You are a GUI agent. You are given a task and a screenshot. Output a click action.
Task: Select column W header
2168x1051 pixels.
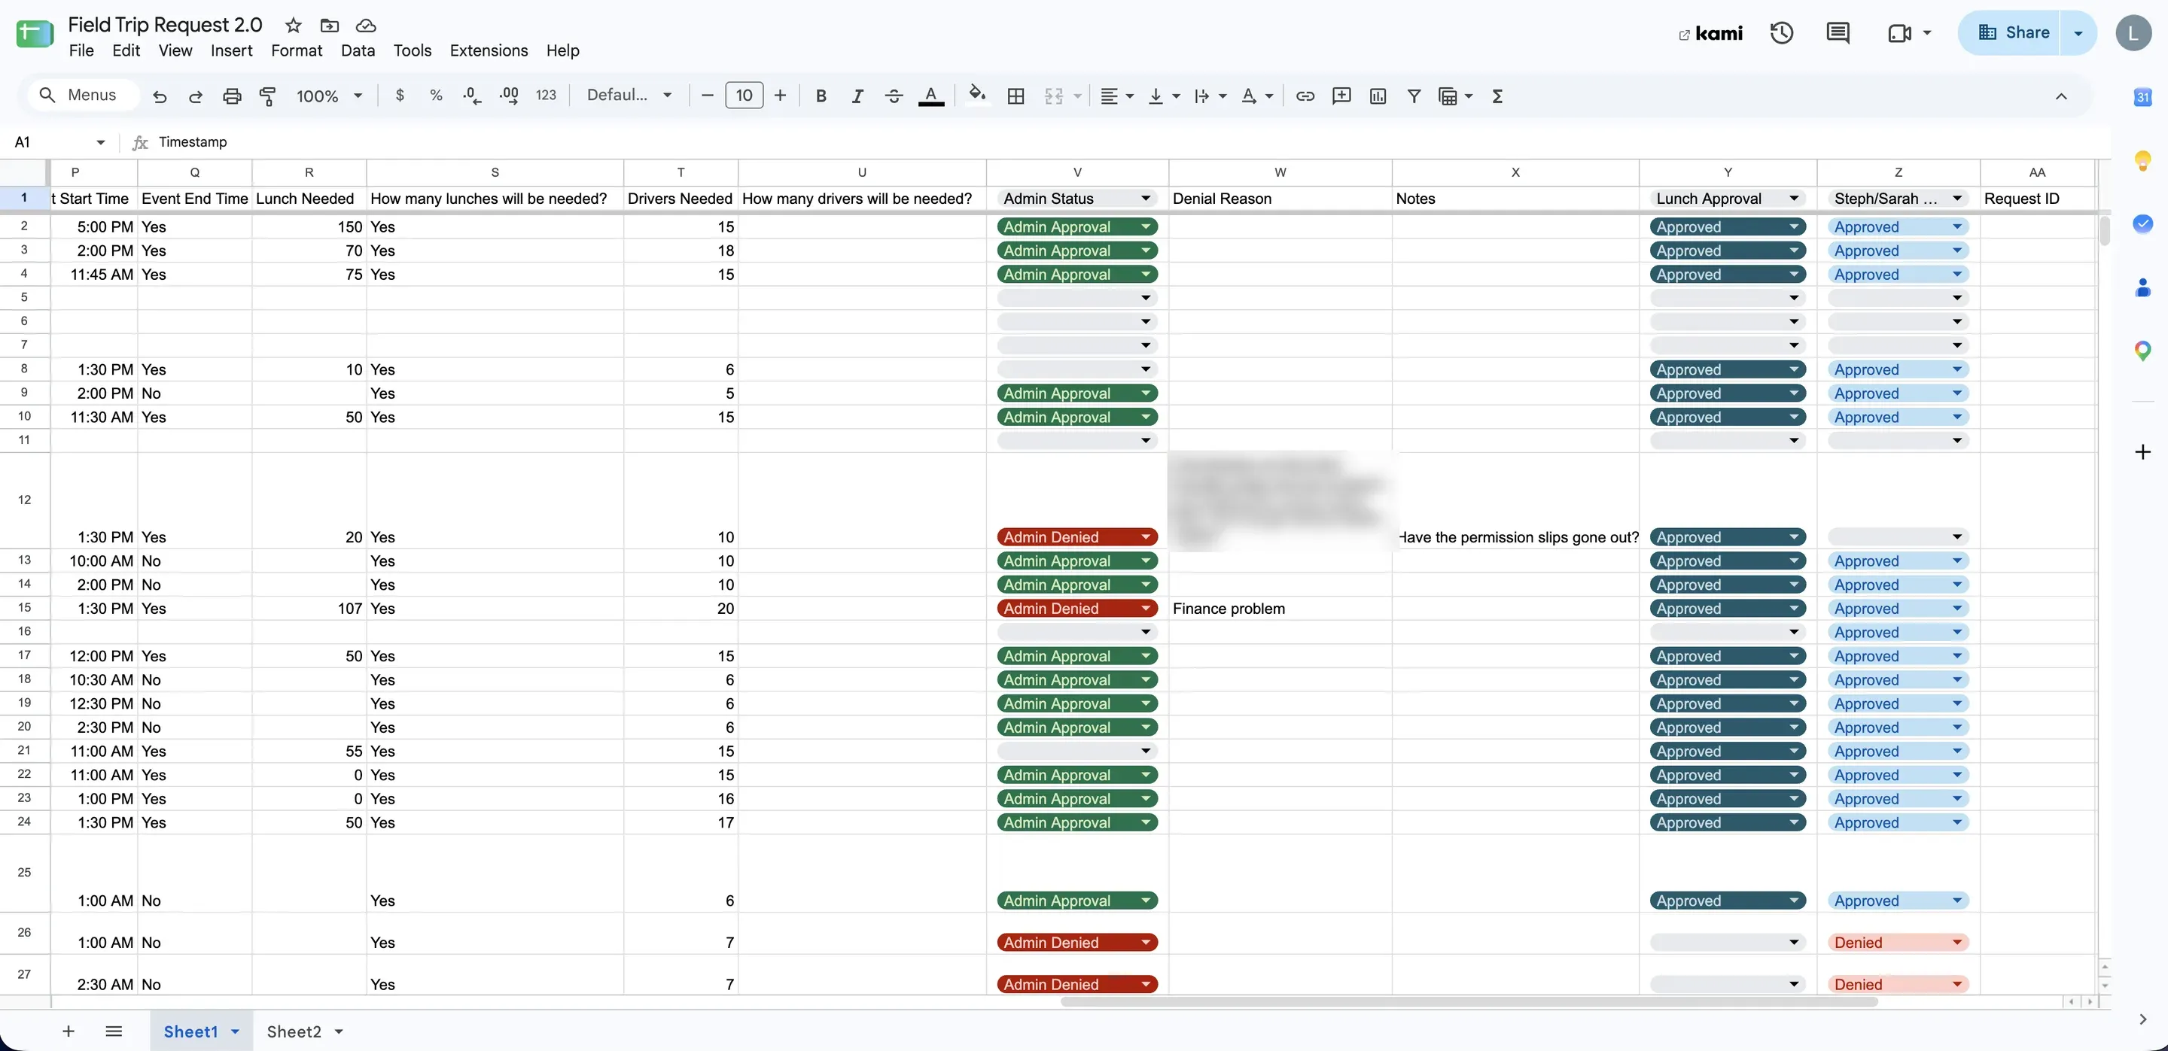[x=1279, y=172]
